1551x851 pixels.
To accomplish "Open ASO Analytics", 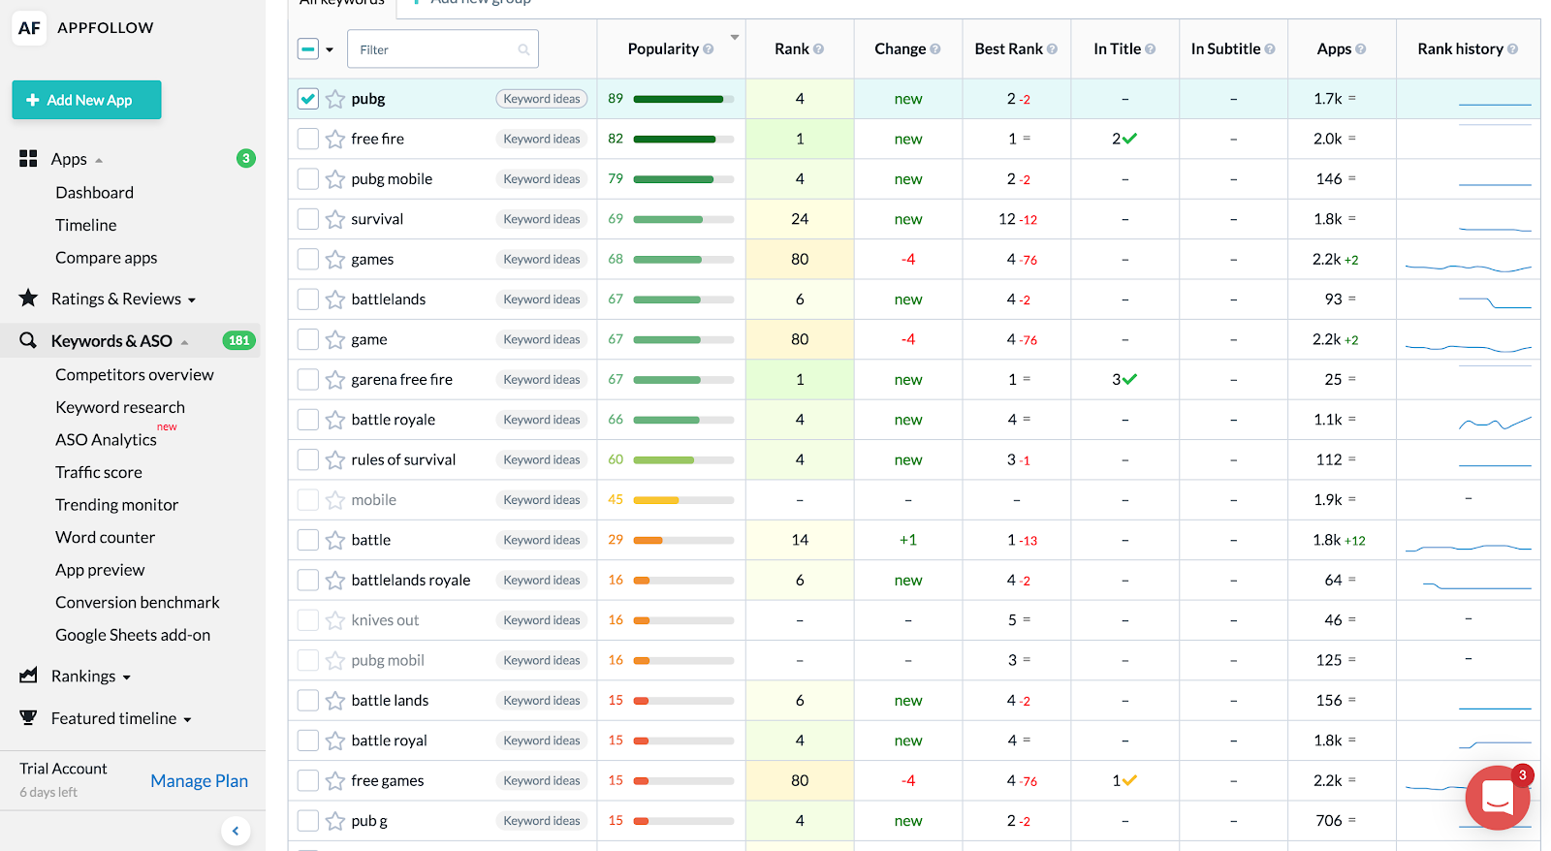I will coord(106,440).
